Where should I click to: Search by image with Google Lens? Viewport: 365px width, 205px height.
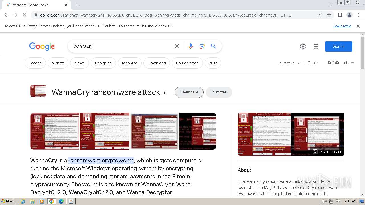[x=202, y=46]
